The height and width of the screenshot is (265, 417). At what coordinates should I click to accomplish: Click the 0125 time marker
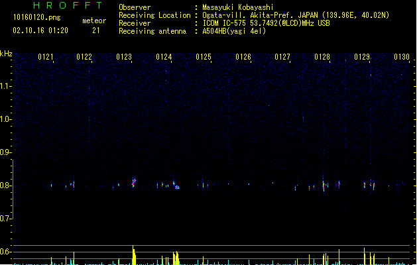pyautogui.click(x=204, y=57)
